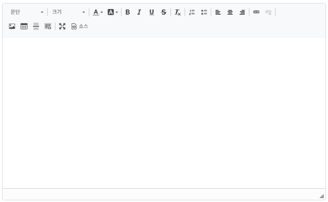The image size is (328, 202).
Task: Align text to the right
Action: pos(242,12)
